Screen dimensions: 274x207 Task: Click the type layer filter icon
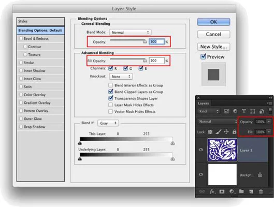(243, 111)
